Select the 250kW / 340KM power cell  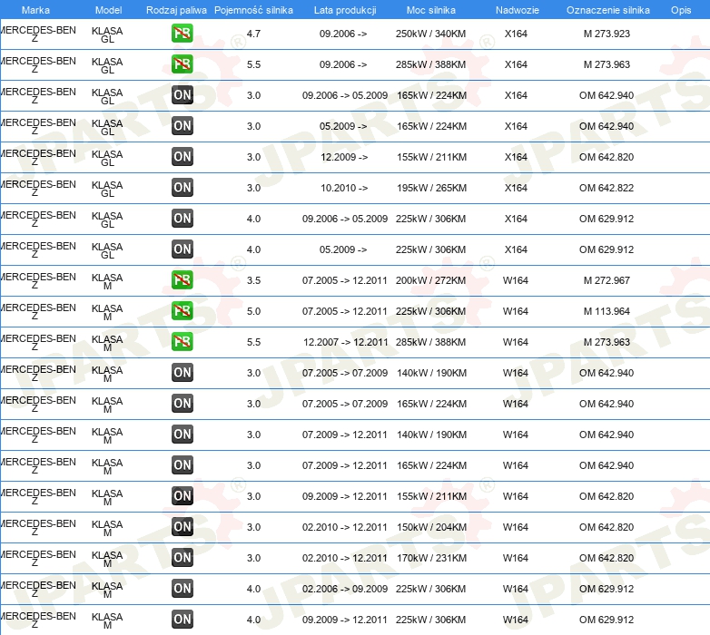[x=430, y=34]
